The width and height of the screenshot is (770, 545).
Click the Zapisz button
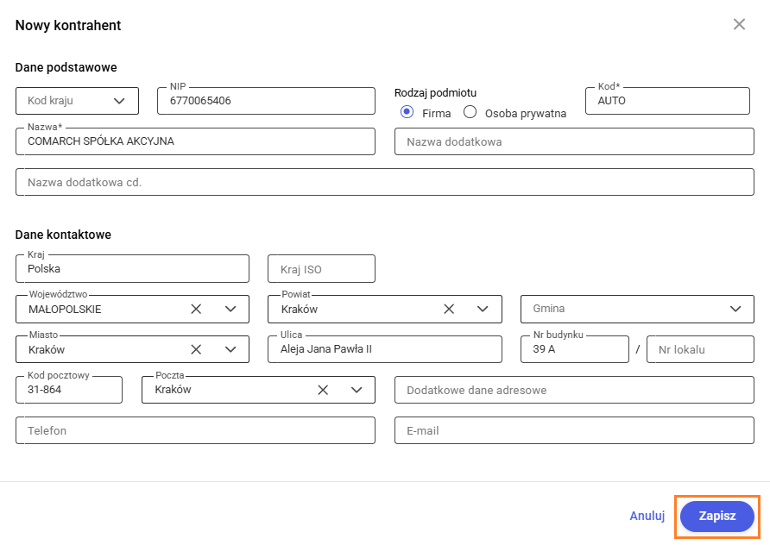pos(716,516)
